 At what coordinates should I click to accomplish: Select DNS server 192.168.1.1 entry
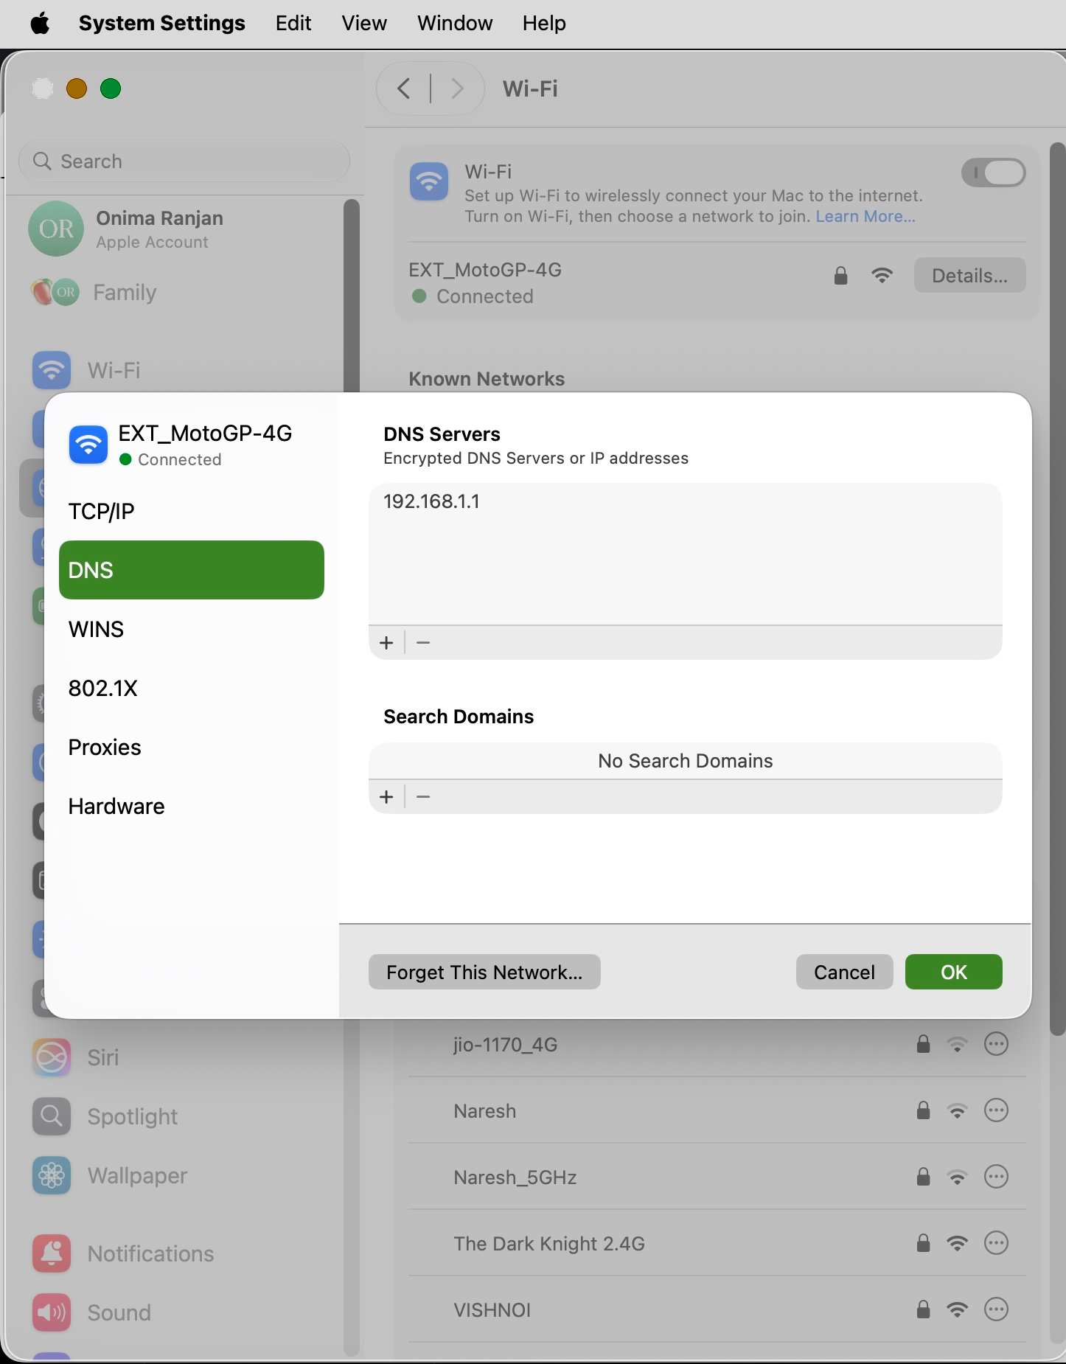click(x=685, y=502)
